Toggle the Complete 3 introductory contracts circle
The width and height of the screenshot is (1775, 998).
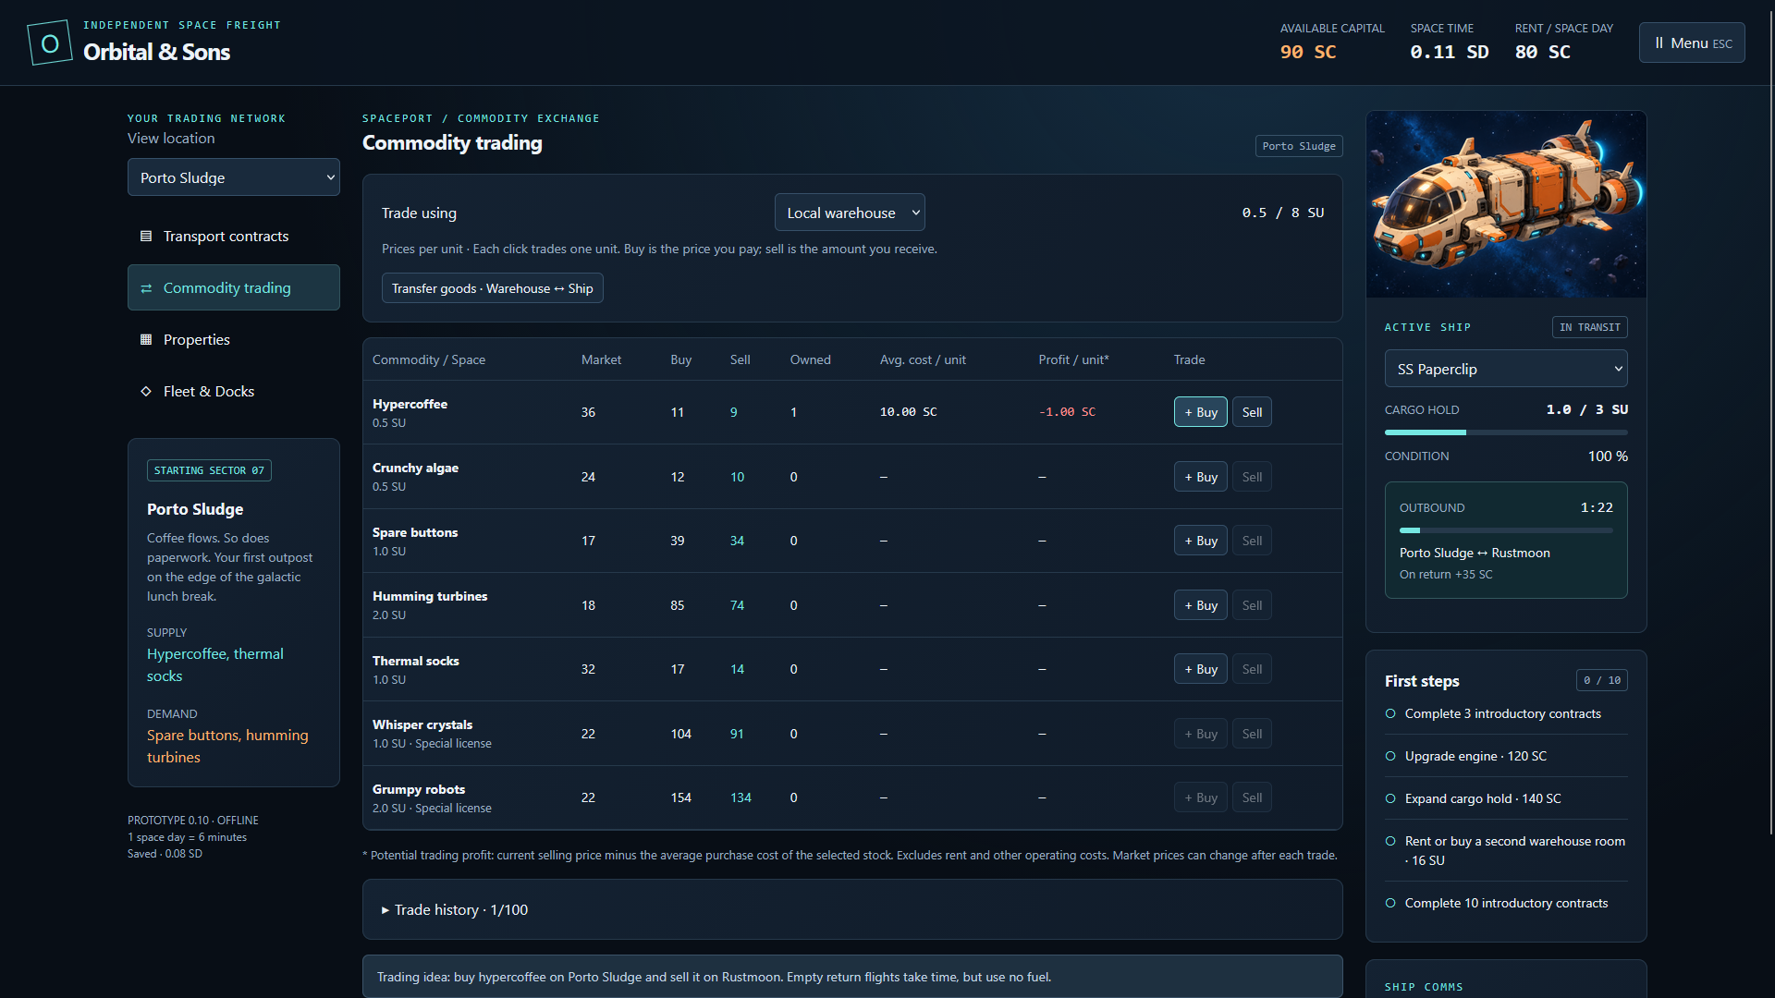click(x=1390, y=713)
